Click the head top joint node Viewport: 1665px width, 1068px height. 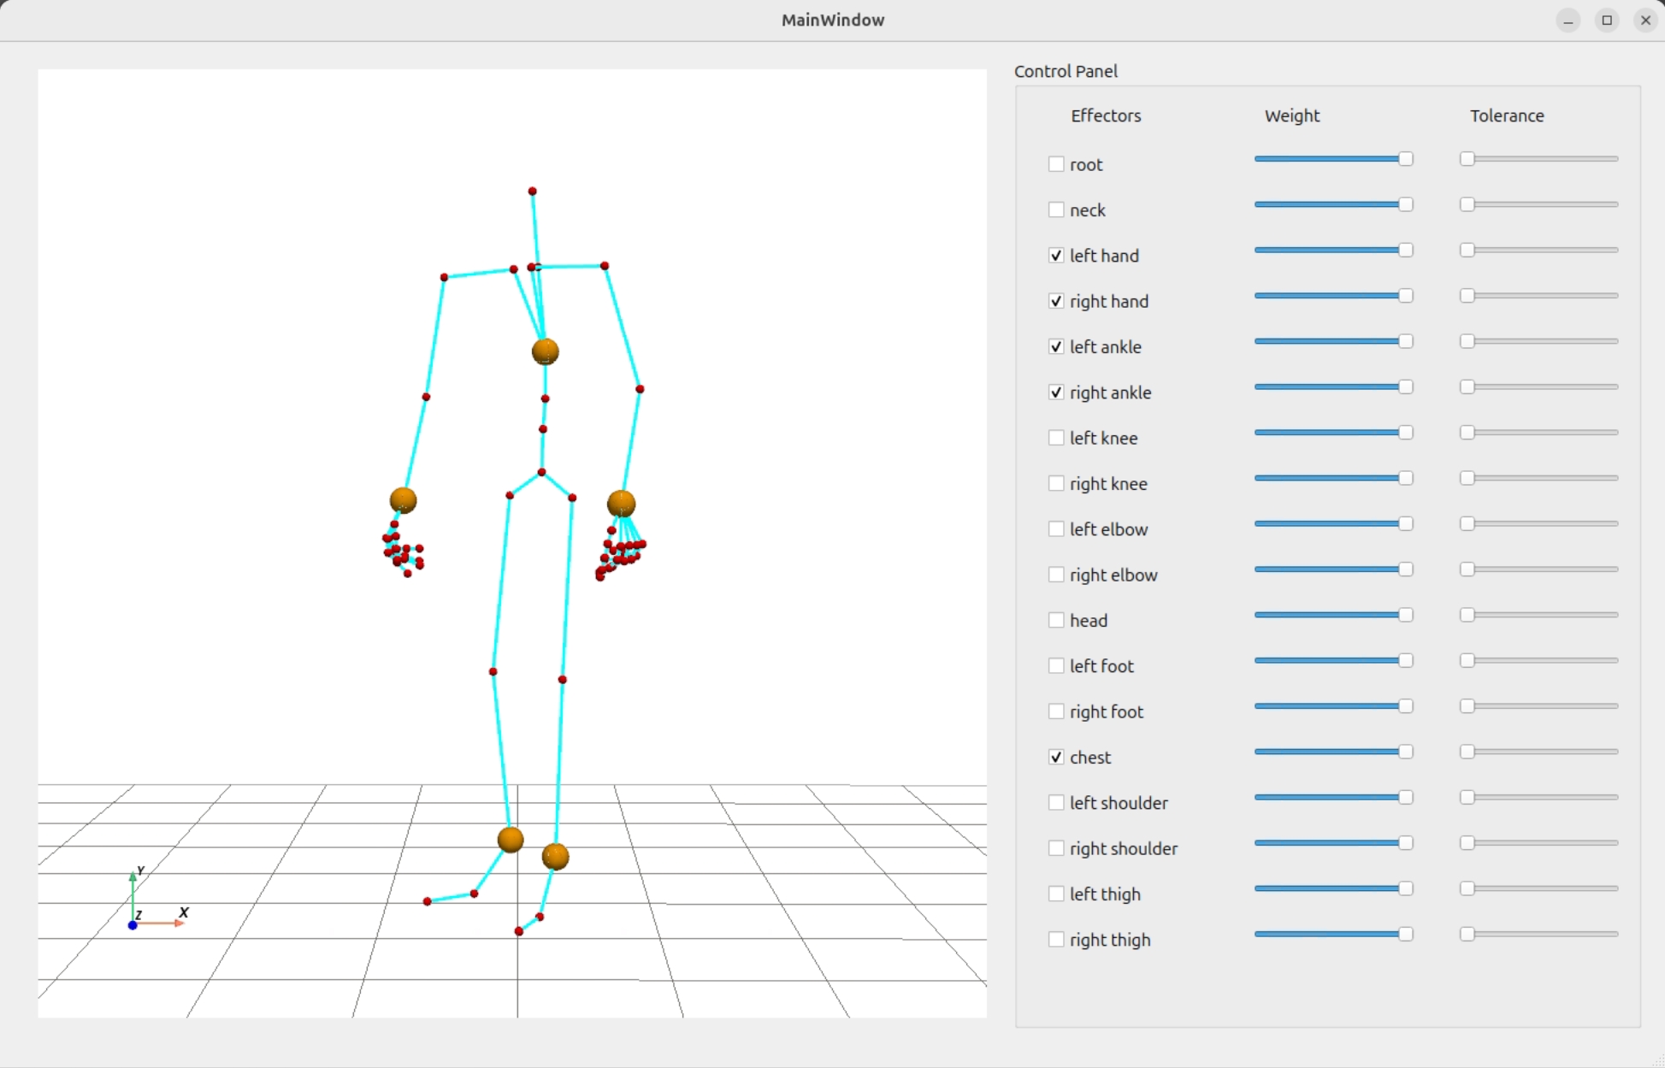point(532,192)
